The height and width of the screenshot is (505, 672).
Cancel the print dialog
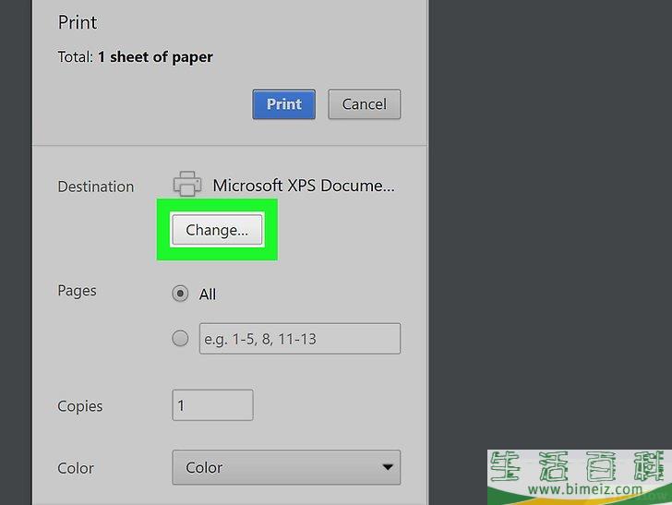click(x=364, y=104)
